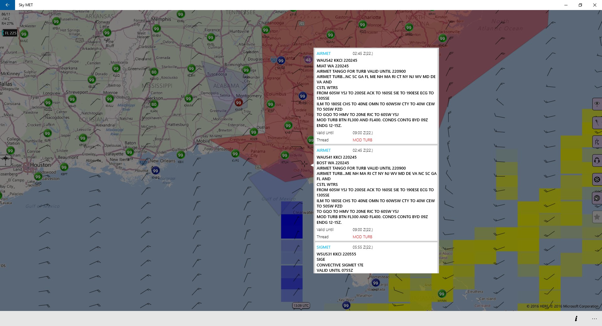Select the KELD station marker
The image size is (602, 326).
(92, 80)
